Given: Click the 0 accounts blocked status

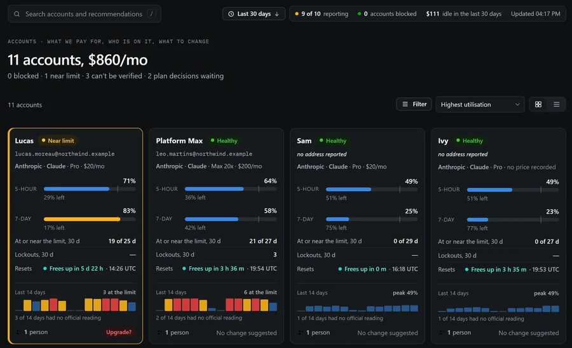Looking at the screenshot, I should pyautogui.click(x=386, y=14).
